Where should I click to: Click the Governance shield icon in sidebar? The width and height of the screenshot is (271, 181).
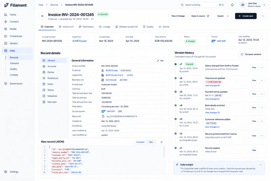pyautogui.click(x=6, y=84)
